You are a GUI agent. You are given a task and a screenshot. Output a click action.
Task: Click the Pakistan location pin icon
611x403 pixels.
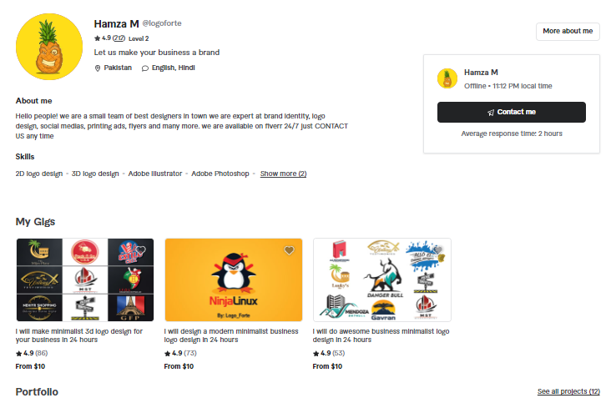[98, 68]
